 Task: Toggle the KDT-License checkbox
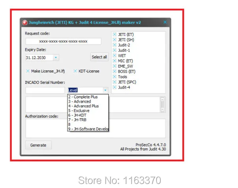tap(75, 71)
